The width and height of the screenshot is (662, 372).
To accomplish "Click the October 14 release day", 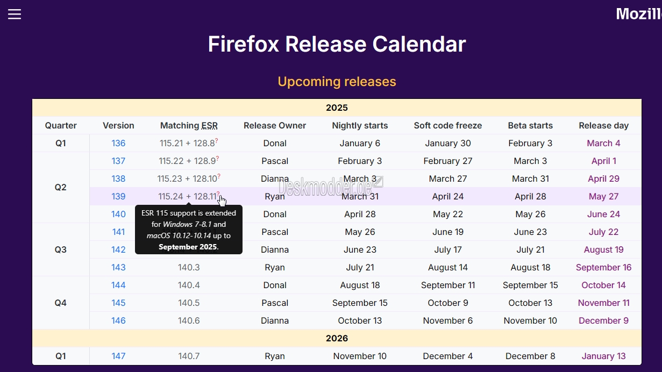I will coord(603,285).
